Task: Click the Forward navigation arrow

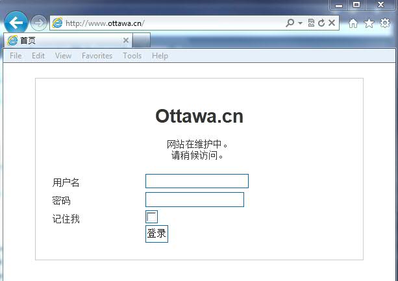Action: coord(38,23)
